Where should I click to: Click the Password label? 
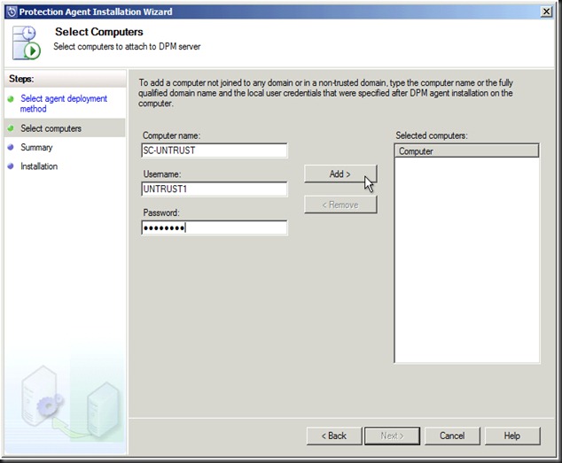pos(161,212)
